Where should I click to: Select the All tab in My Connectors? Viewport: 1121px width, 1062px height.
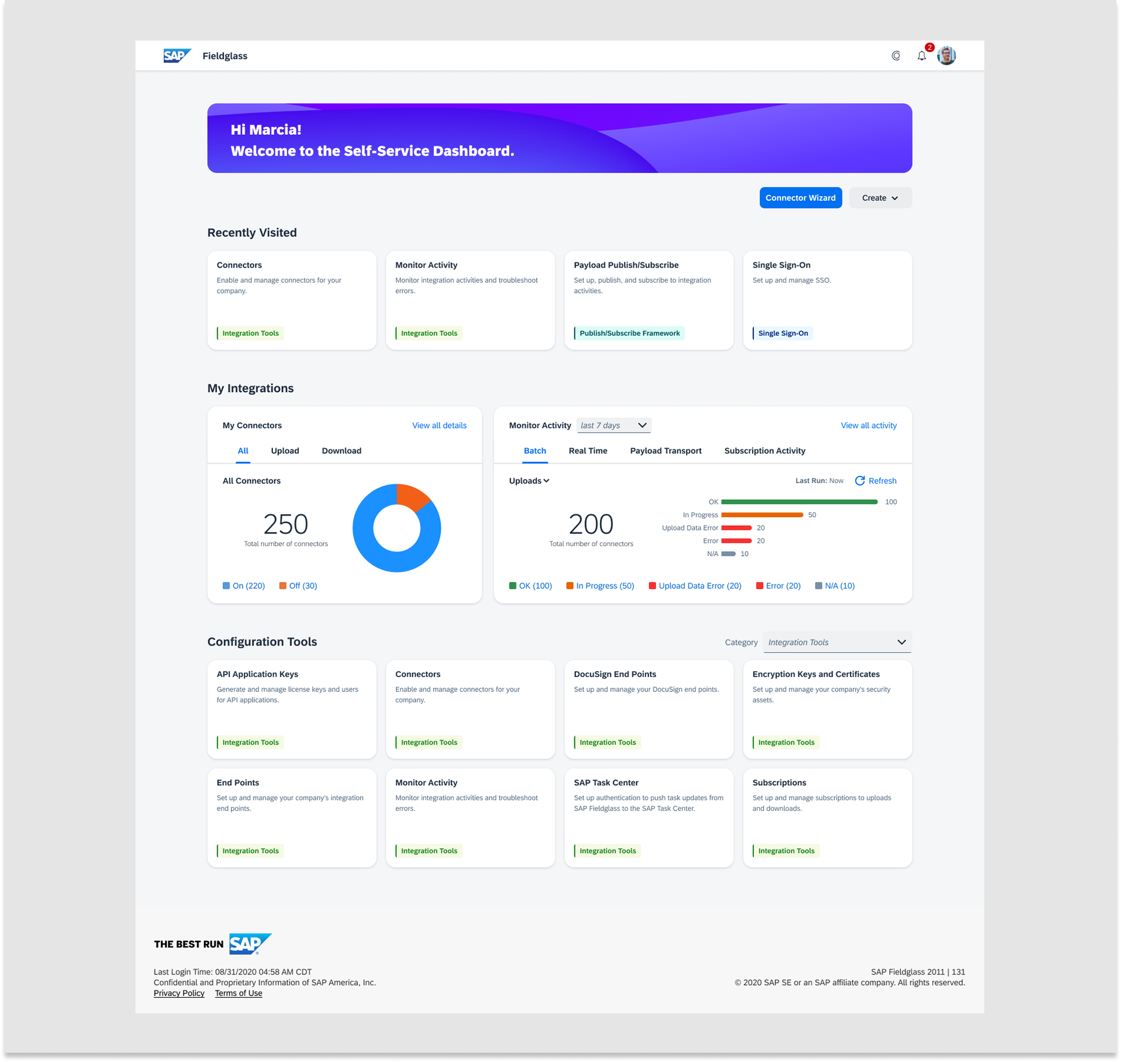tap(243, 451)
